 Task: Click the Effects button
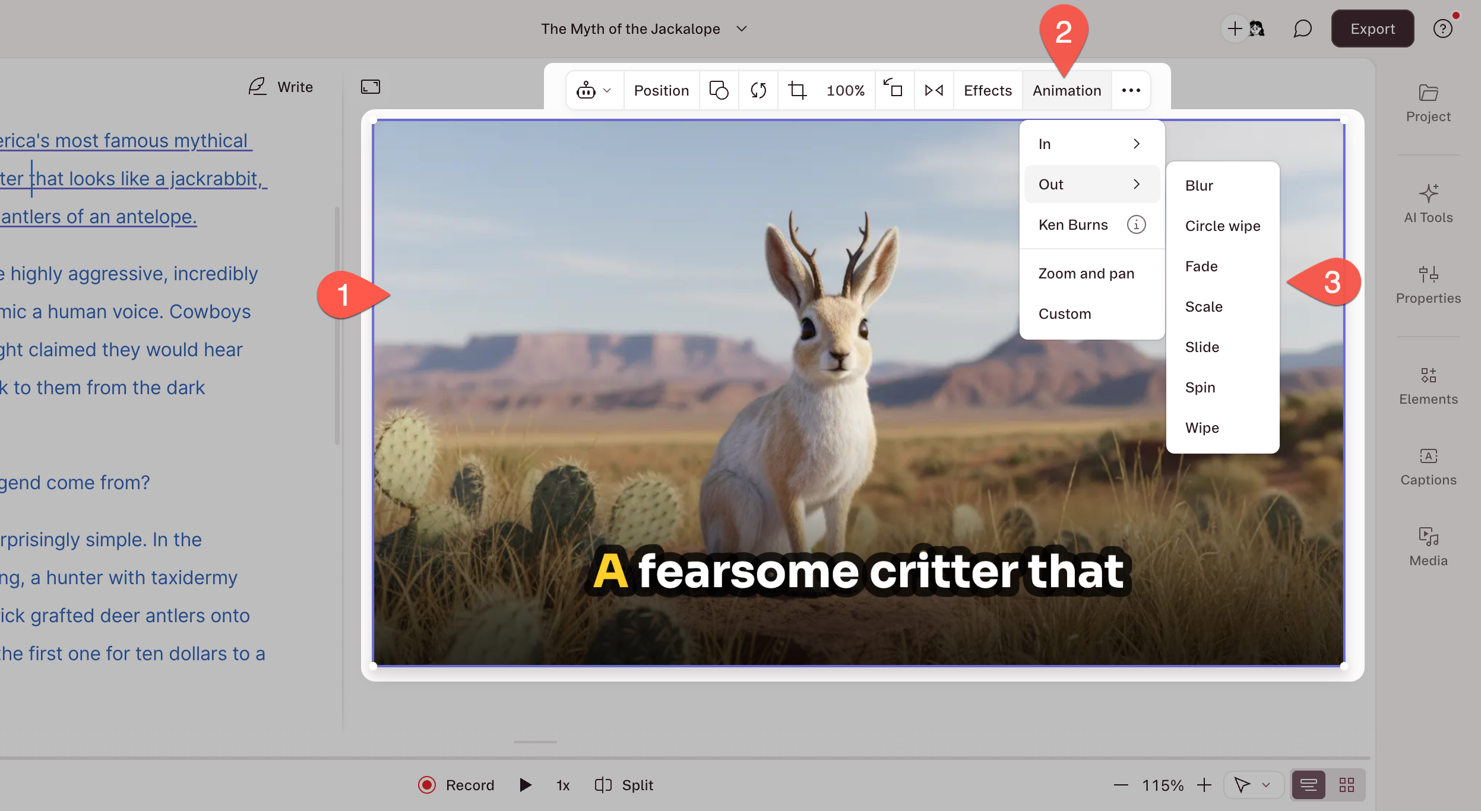click(987, 90)
